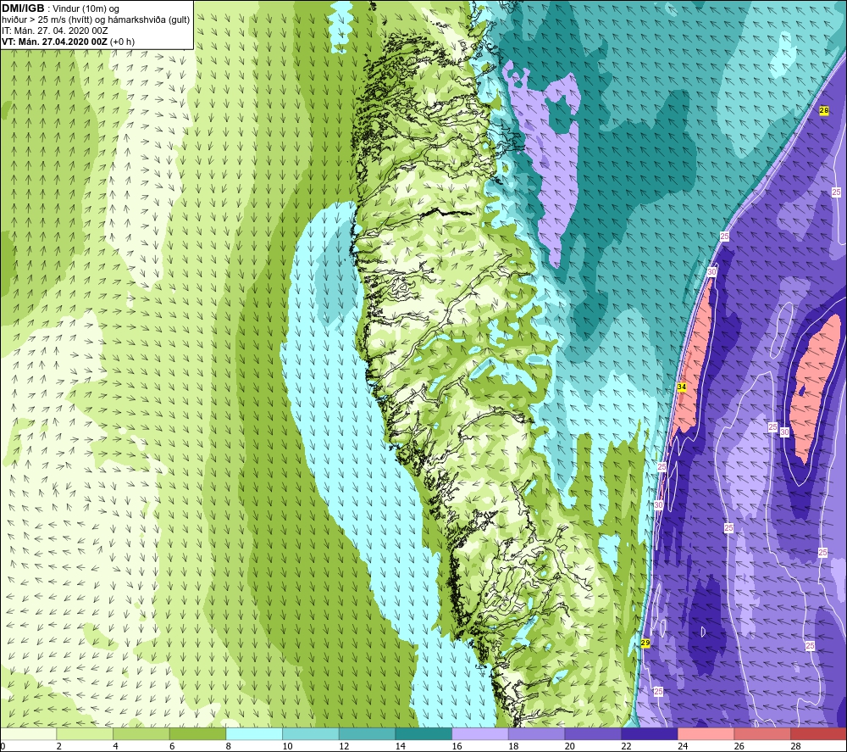Click the '2' tick label on wind scale
The width and height of the screenshot is (847, 752).
(x=59, y=746)
